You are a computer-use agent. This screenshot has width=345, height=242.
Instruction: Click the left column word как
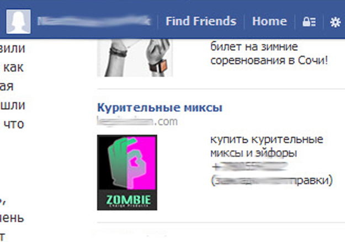point(14,67)
